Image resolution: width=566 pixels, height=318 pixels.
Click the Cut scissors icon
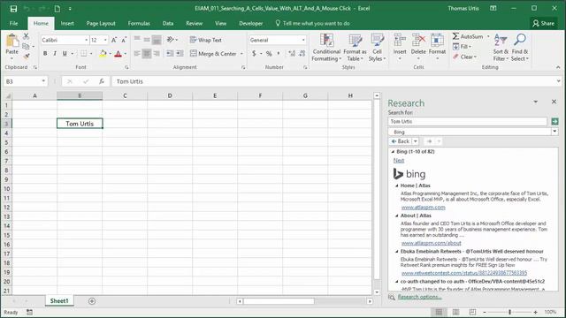pyautogui.click(x=26, y=36)
